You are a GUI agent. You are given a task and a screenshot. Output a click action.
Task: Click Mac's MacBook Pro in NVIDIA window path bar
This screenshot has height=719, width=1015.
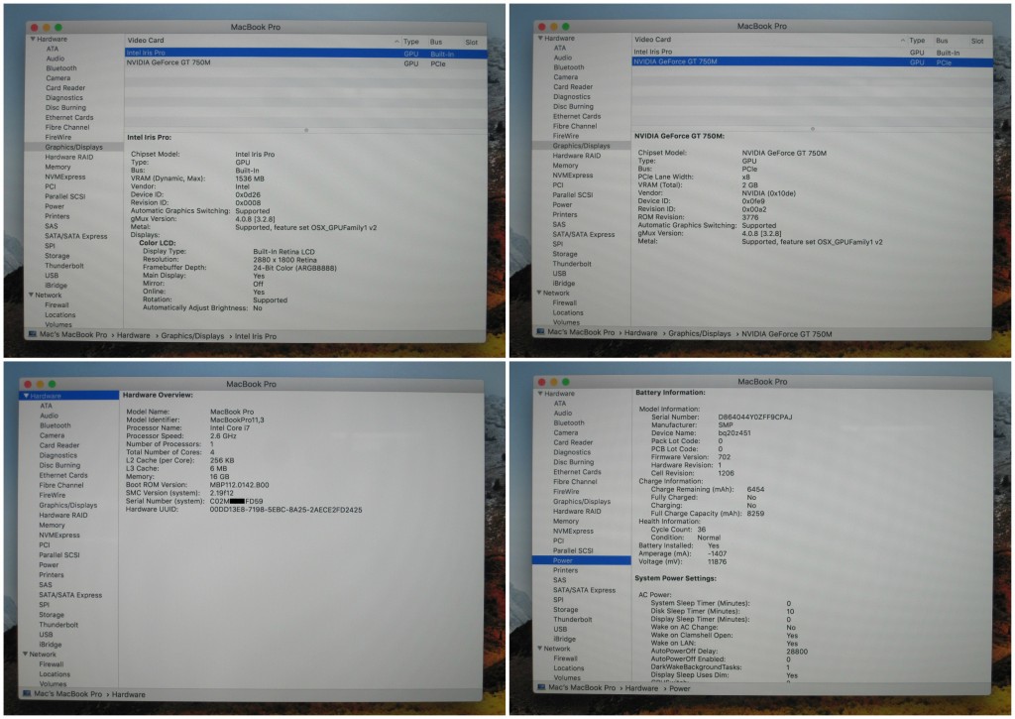click(581, 332)
